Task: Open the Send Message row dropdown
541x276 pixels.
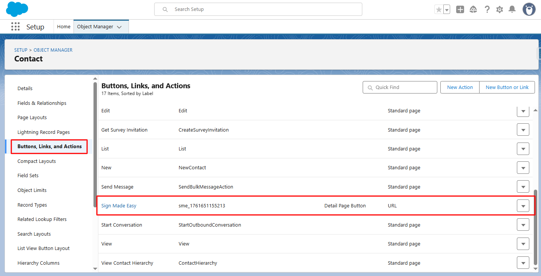Action: 523,187
